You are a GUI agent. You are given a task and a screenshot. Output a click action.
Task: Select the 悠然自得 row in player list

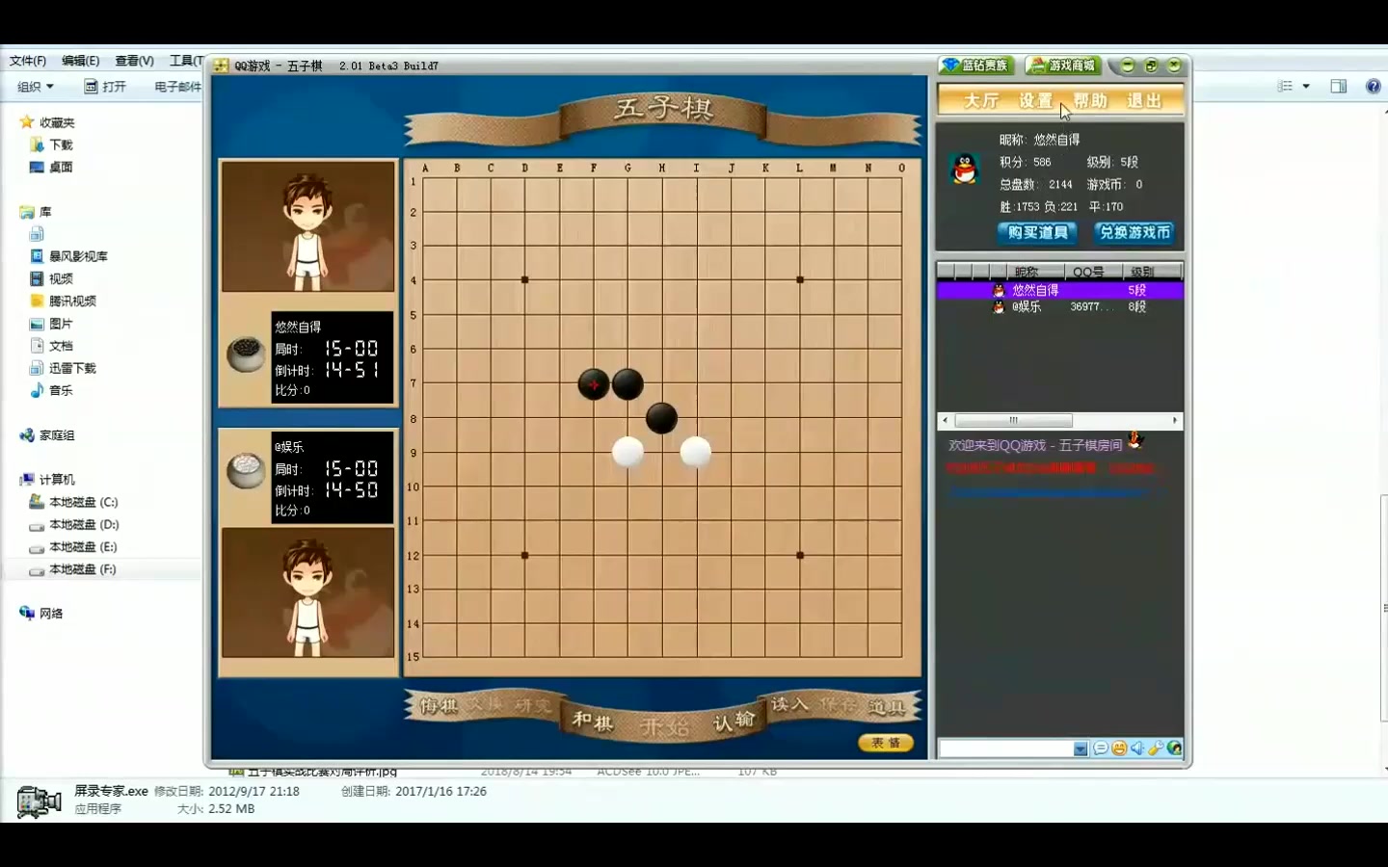click(1060, 290)
